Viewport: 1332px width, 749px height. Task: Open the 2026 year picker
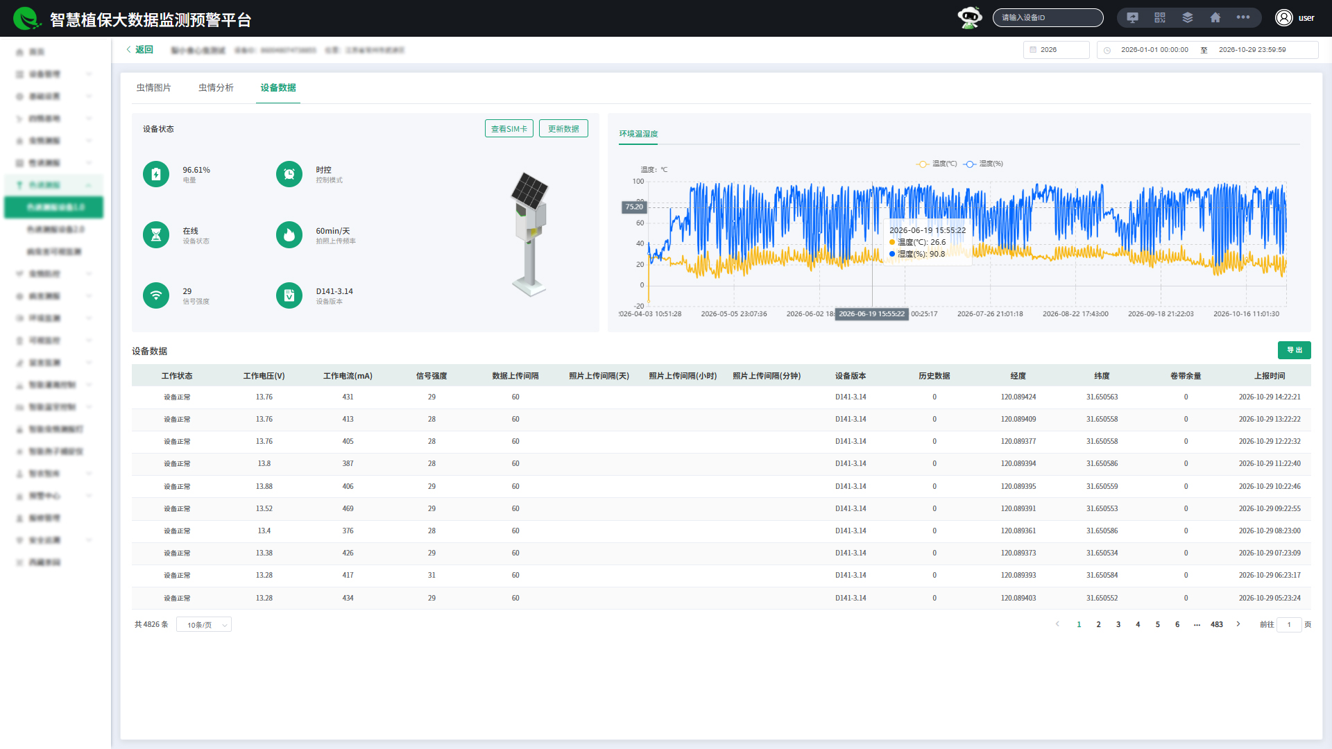[x=1057, y=50]
